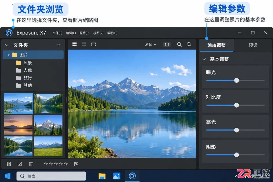The height and width of the screenshot is (182, 273).
Task: Open the 视图(V) menu
Action: (98, 33)
